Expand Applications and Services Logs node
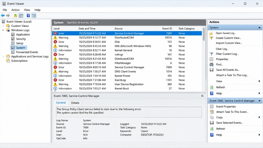 point(3,57)
